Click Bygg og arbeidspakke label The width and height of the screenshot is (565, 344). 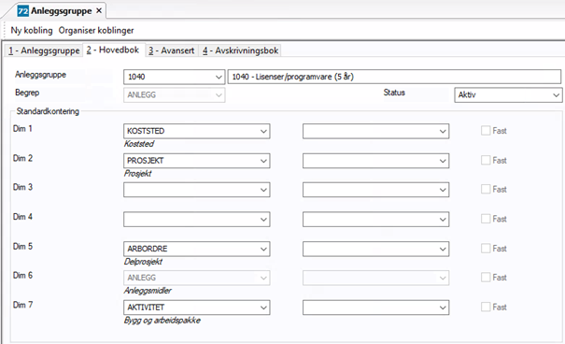[x=162, y=321]
